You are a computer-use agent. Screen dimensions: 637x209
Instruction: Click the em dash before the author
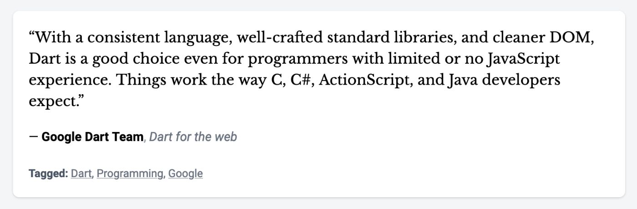[33, 137]
